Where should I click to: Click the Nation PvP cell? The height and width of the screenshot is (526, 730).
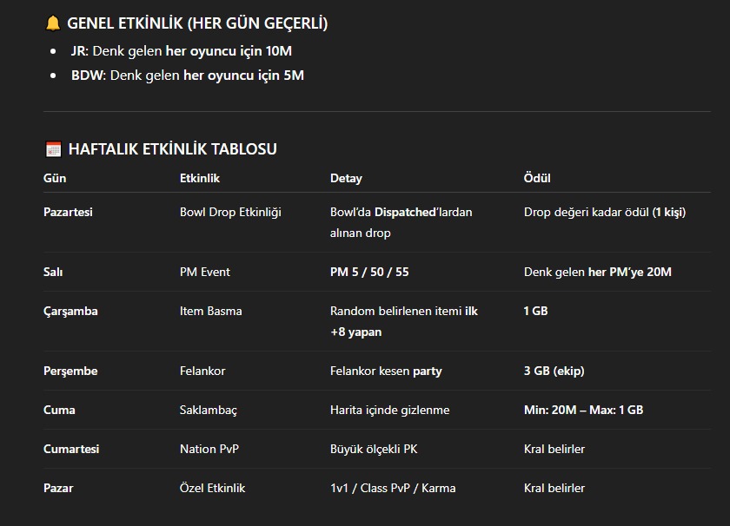209,450
